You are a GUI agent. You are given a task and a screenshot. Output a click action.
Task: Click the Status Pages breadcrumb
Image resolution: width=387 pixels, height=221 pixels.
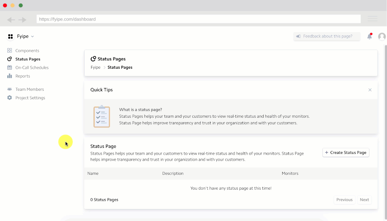click(x=120, y=68)
